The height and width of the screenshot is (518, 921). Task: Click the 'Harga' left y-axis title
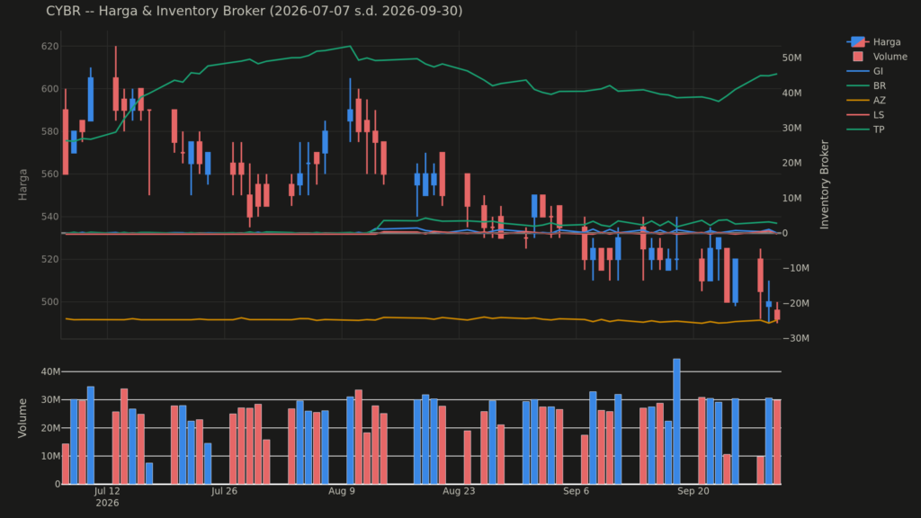22,184
